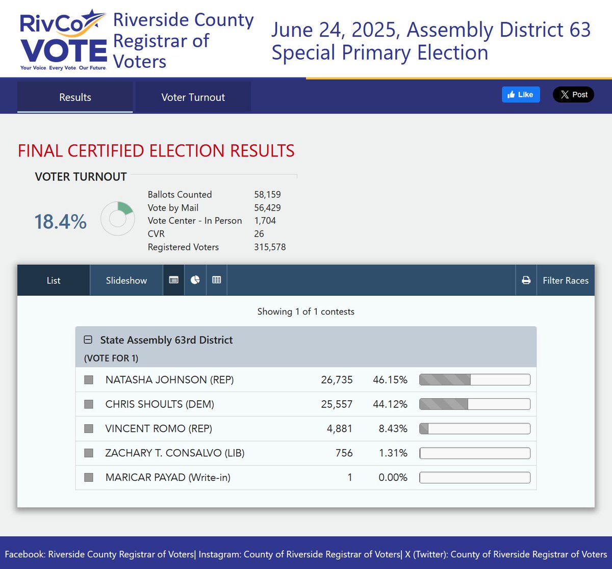This screenshot has height=569, width=612.
Task: Toggle the Maricar Payad gray square
Action: click(89, 478)
